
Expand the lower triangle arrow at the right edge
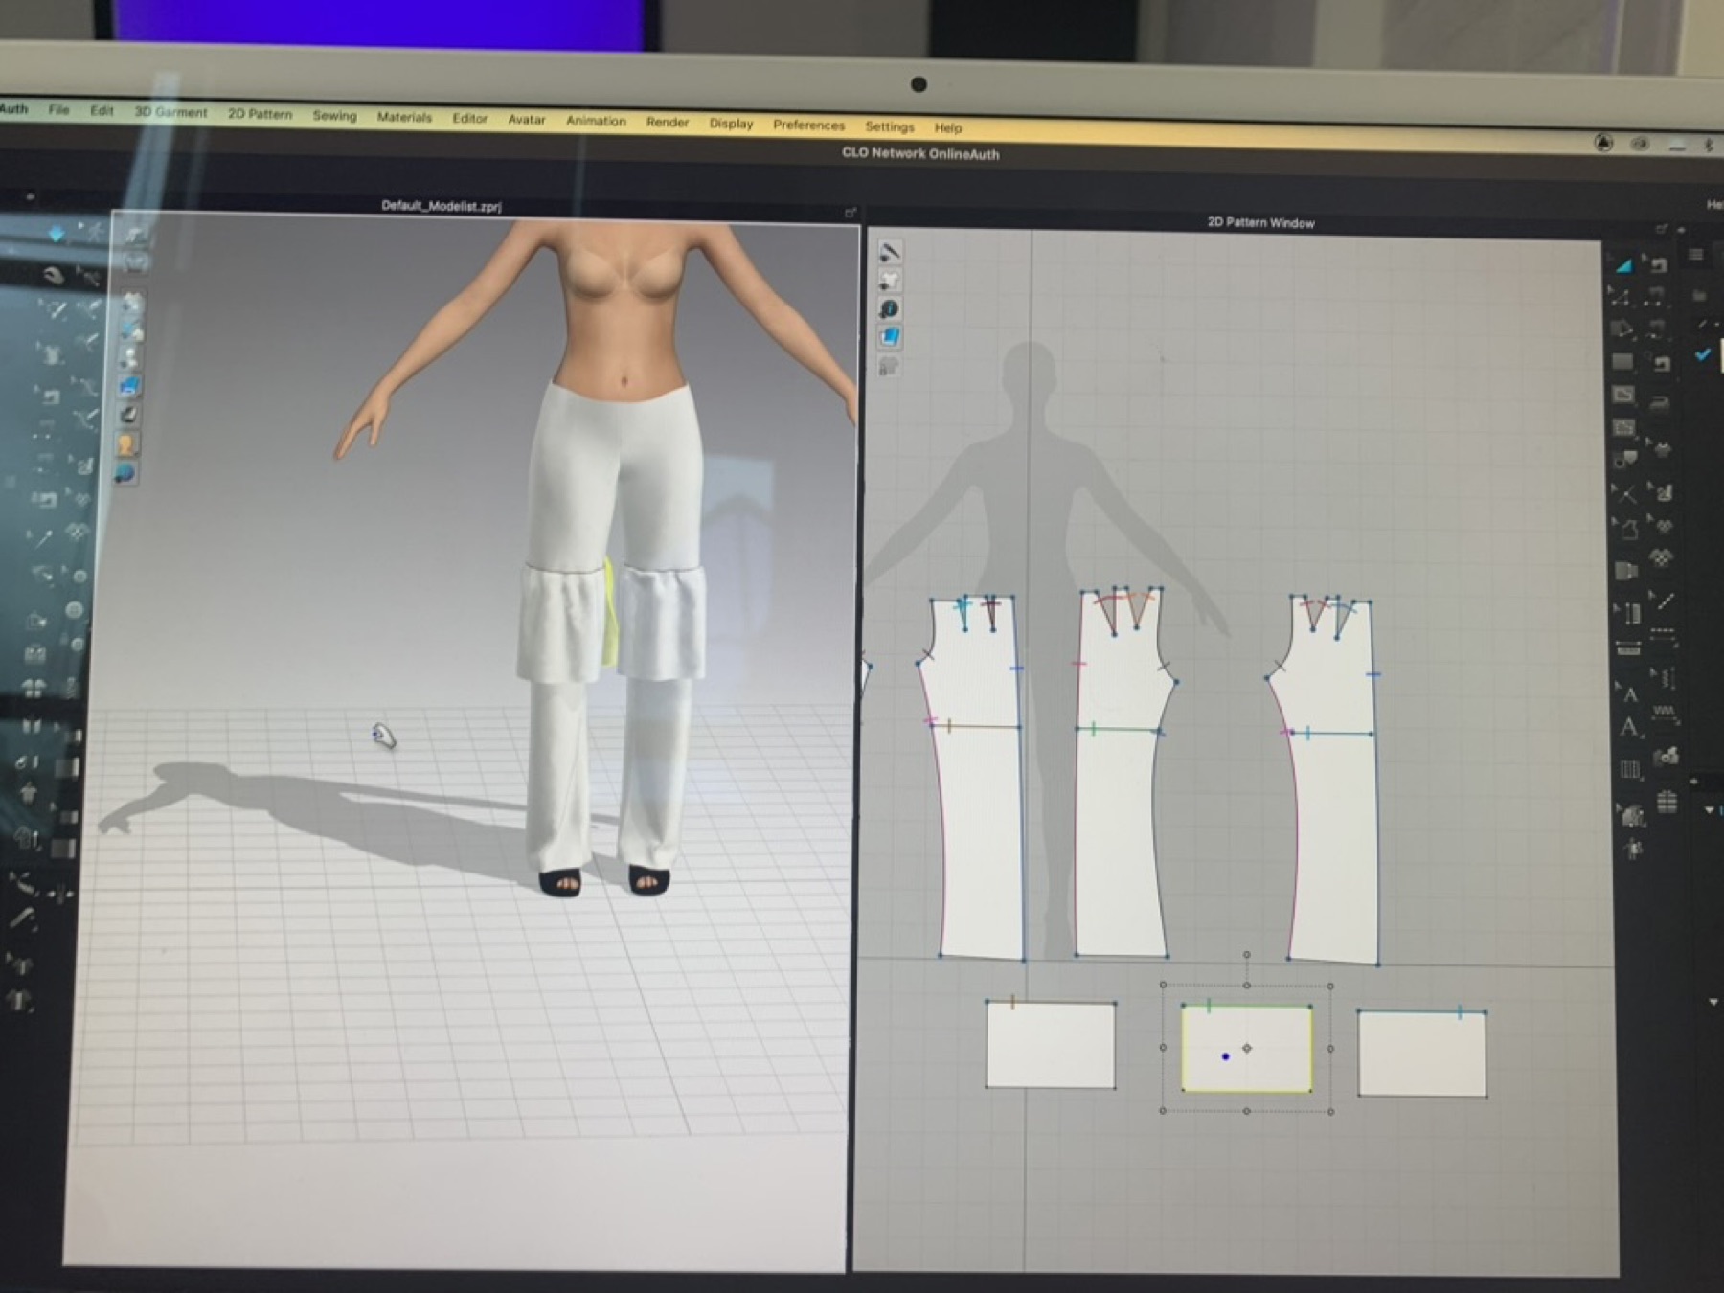[x=1713, y=1002]
